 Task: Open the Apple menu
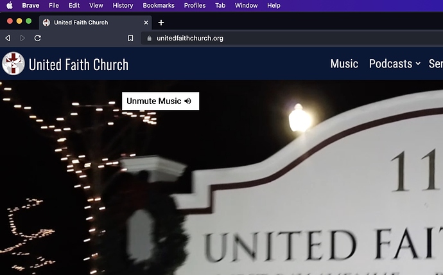[10, 5]
